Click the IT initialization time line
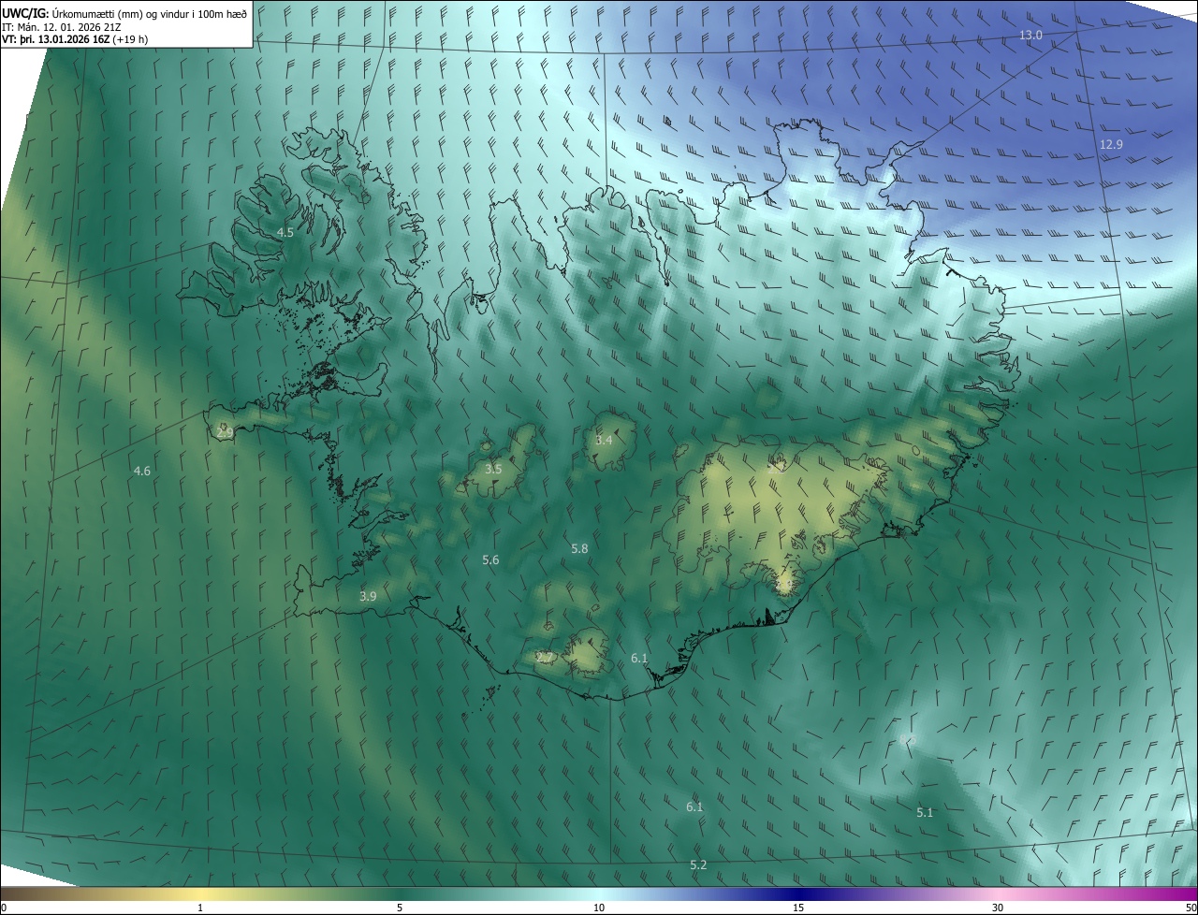Screen dimensions: 1198x915 (x=61, y=26)
